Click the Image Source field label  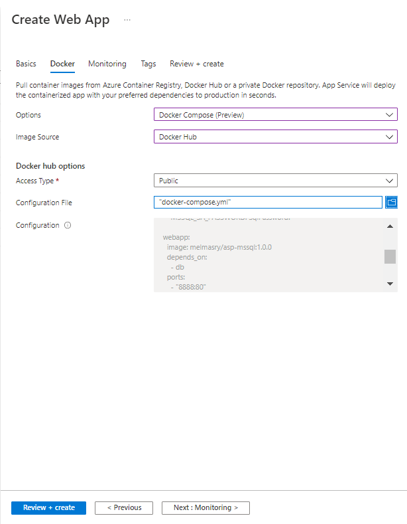click(x=37, y=137)
